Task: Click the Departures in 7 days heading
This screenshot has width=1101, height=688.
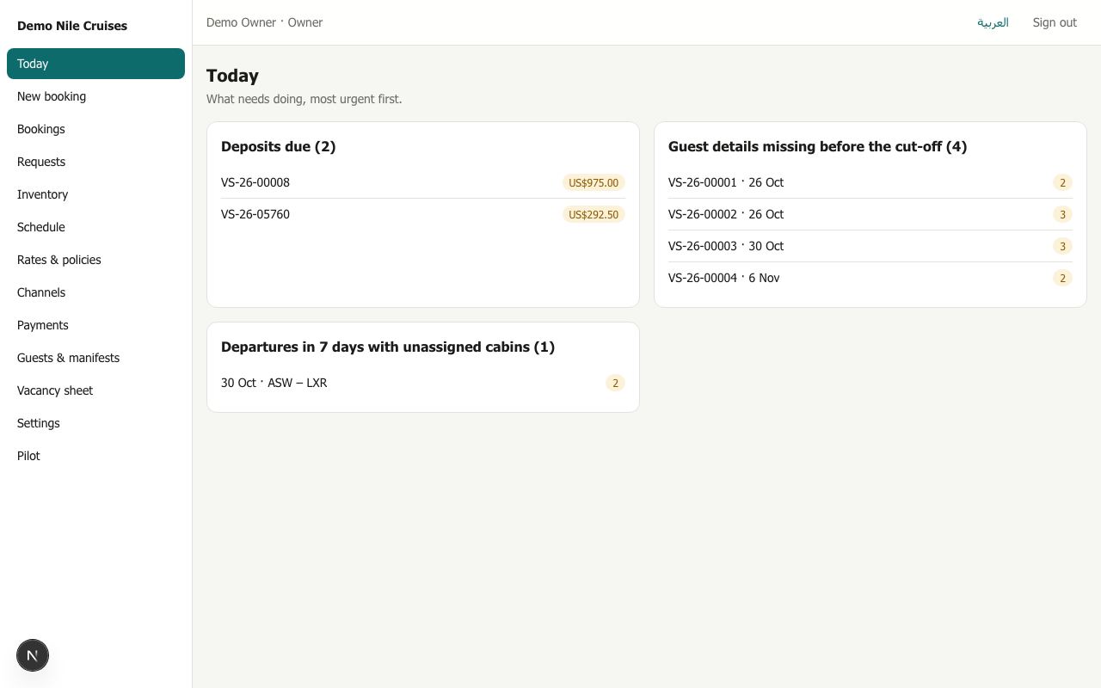Action: click(x=388, y=347)
